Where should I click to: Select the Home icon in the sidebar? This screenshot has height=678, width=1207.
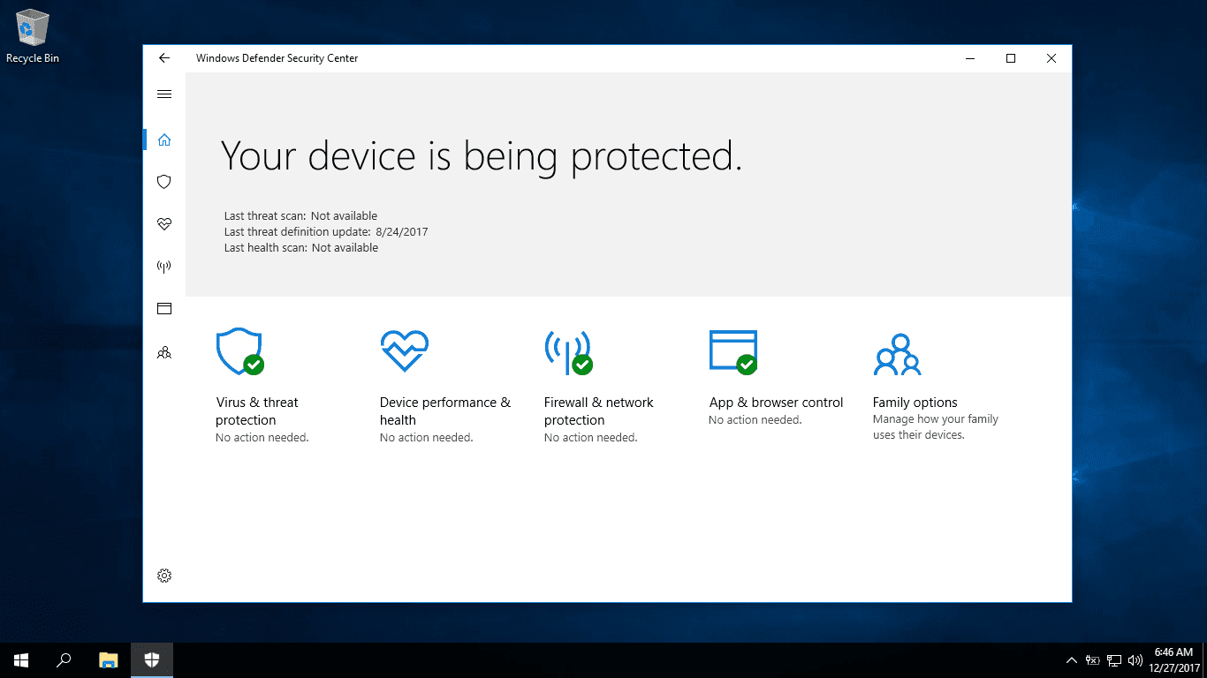[163, 139]
